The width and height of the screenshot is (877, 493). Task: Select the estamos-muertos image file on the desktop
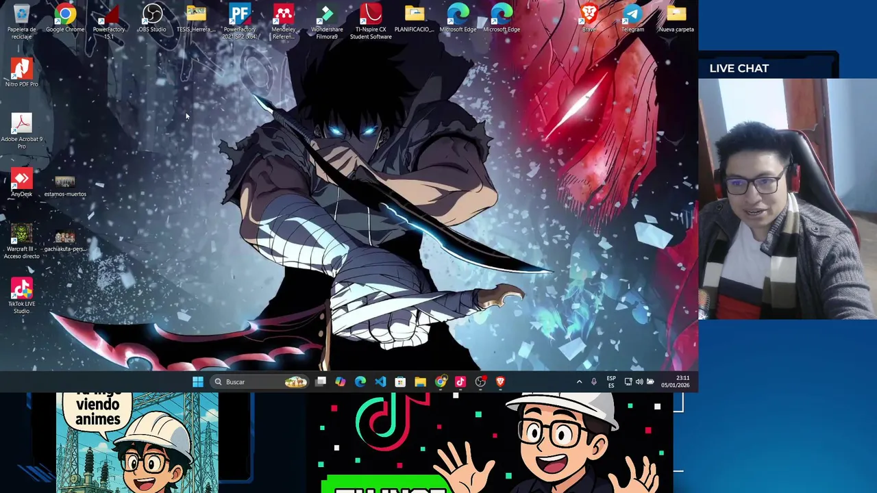click(65, 186)
